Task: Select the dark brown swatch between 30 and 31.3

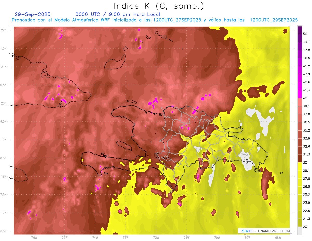Action: click(300, 158)
